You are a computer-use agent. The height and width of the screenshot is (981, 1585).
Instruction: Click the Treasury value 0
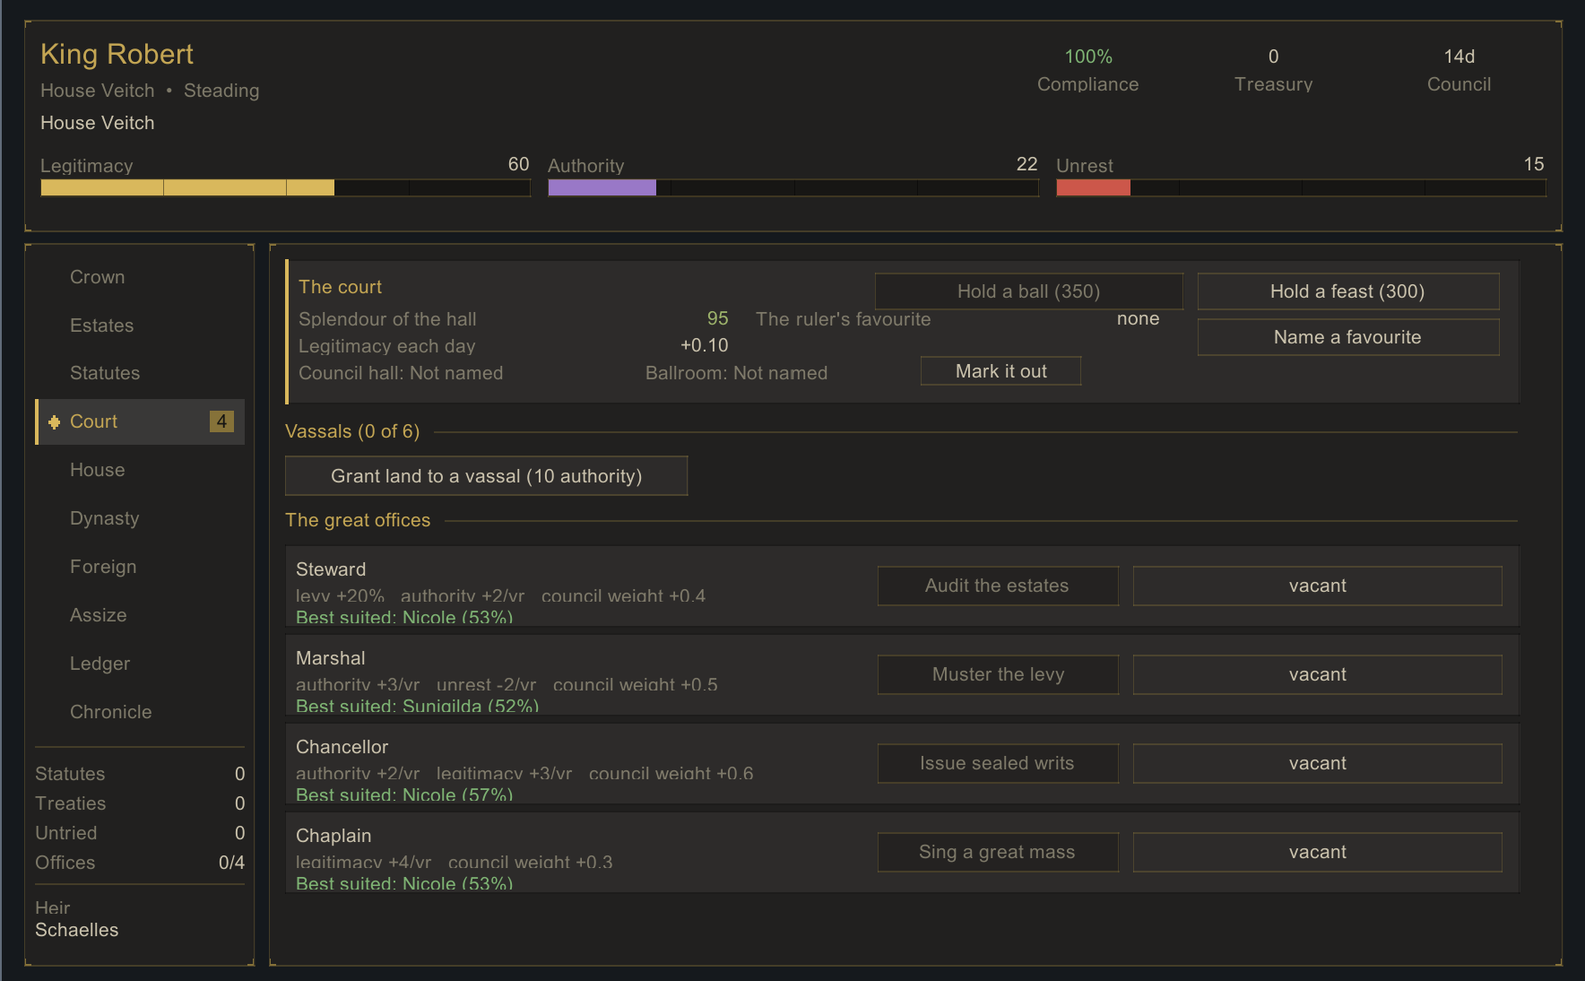coord(1273,56)
